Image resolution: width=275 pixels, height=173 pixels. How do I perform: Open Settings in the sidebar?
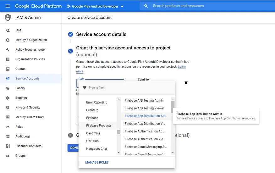point(21,98)
